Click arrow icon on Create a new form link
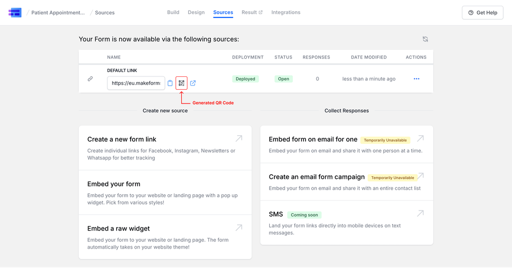Image resolution: width=512 pixels, height=268 pixels. (x=239, y=138)
